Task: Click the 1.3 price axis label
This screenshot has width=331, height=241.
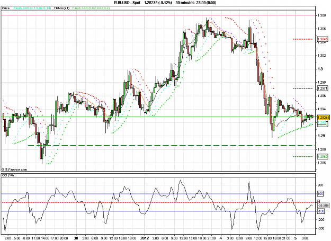Action: coord(320,69)
